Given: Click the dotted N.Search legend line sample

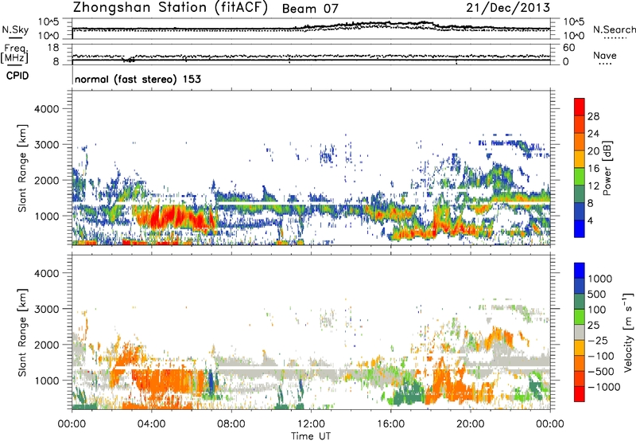Looking at the screenshot, I should [x=615, y=37].
